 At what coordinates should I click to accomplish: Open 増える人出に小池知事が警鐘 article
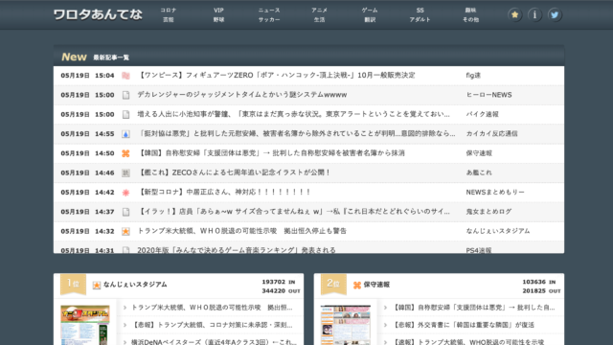point(294,114)
